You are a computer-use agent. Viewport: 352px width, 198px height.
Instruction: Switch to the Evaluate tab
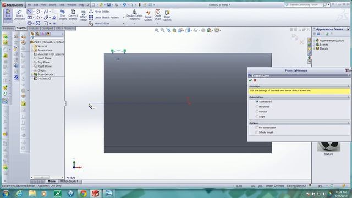pos(34,29)
